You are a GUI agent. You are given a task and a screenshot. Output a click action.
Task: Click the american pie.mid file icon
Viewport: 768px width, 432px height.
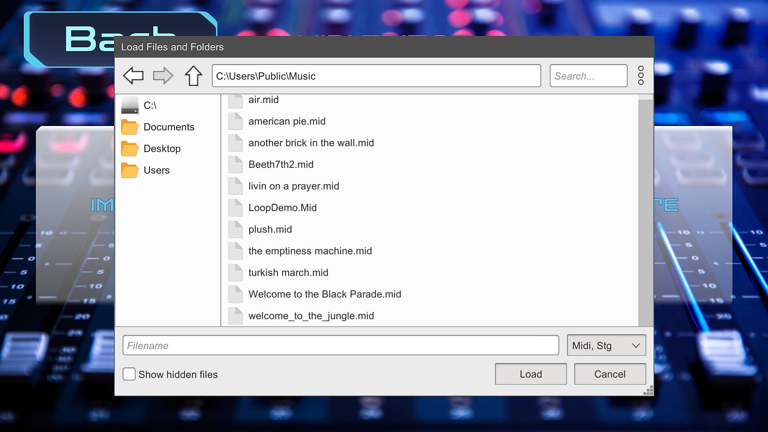pyautogui.click(x=235, y=121)
